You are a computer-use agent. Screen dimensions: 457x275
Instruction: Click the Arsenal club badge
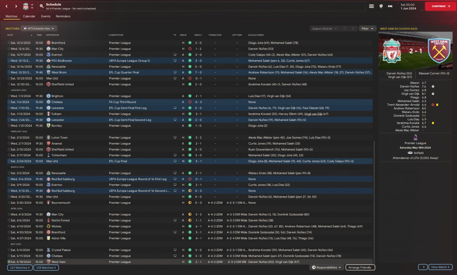(x=48, y=143)
